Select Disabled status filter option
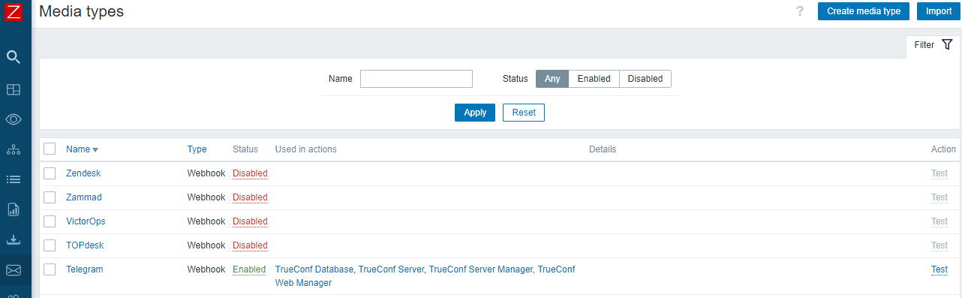The height and width of the screenshot is (298, 962). click(x=645, y=79)
